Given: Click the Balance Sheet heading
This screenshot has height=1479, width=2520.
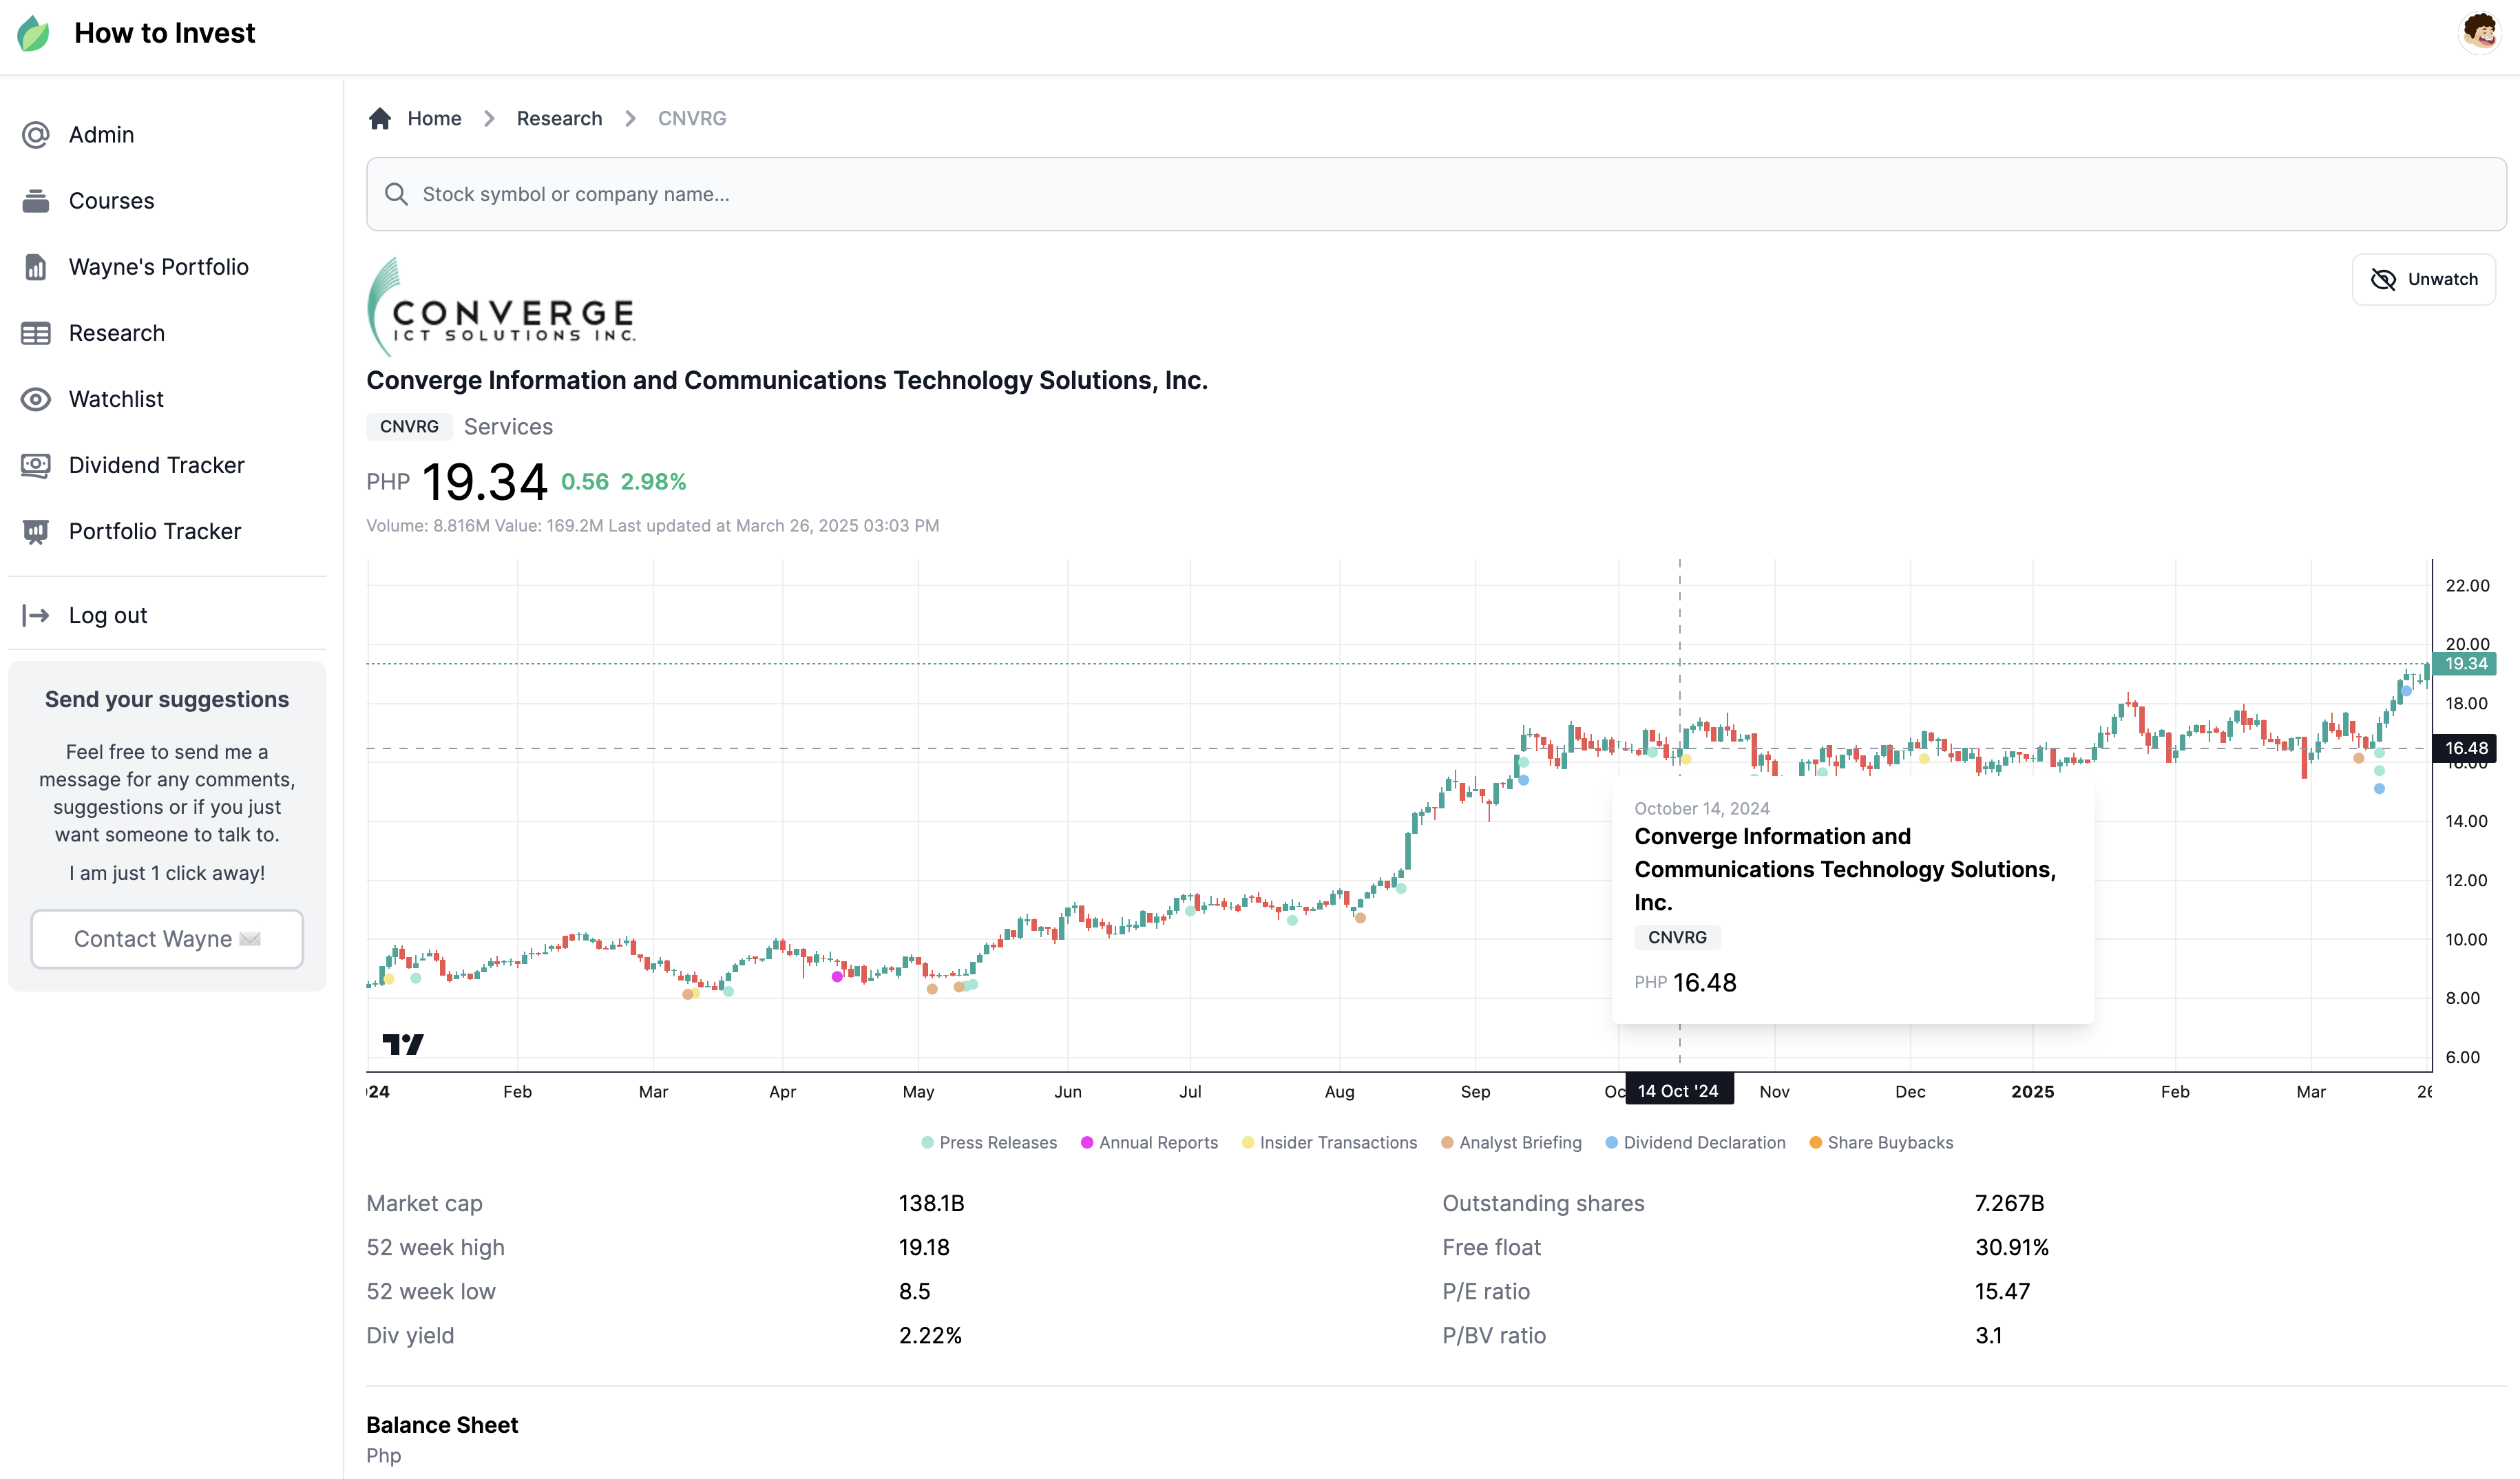Looking at the screenshot, I should (442, 1425).
